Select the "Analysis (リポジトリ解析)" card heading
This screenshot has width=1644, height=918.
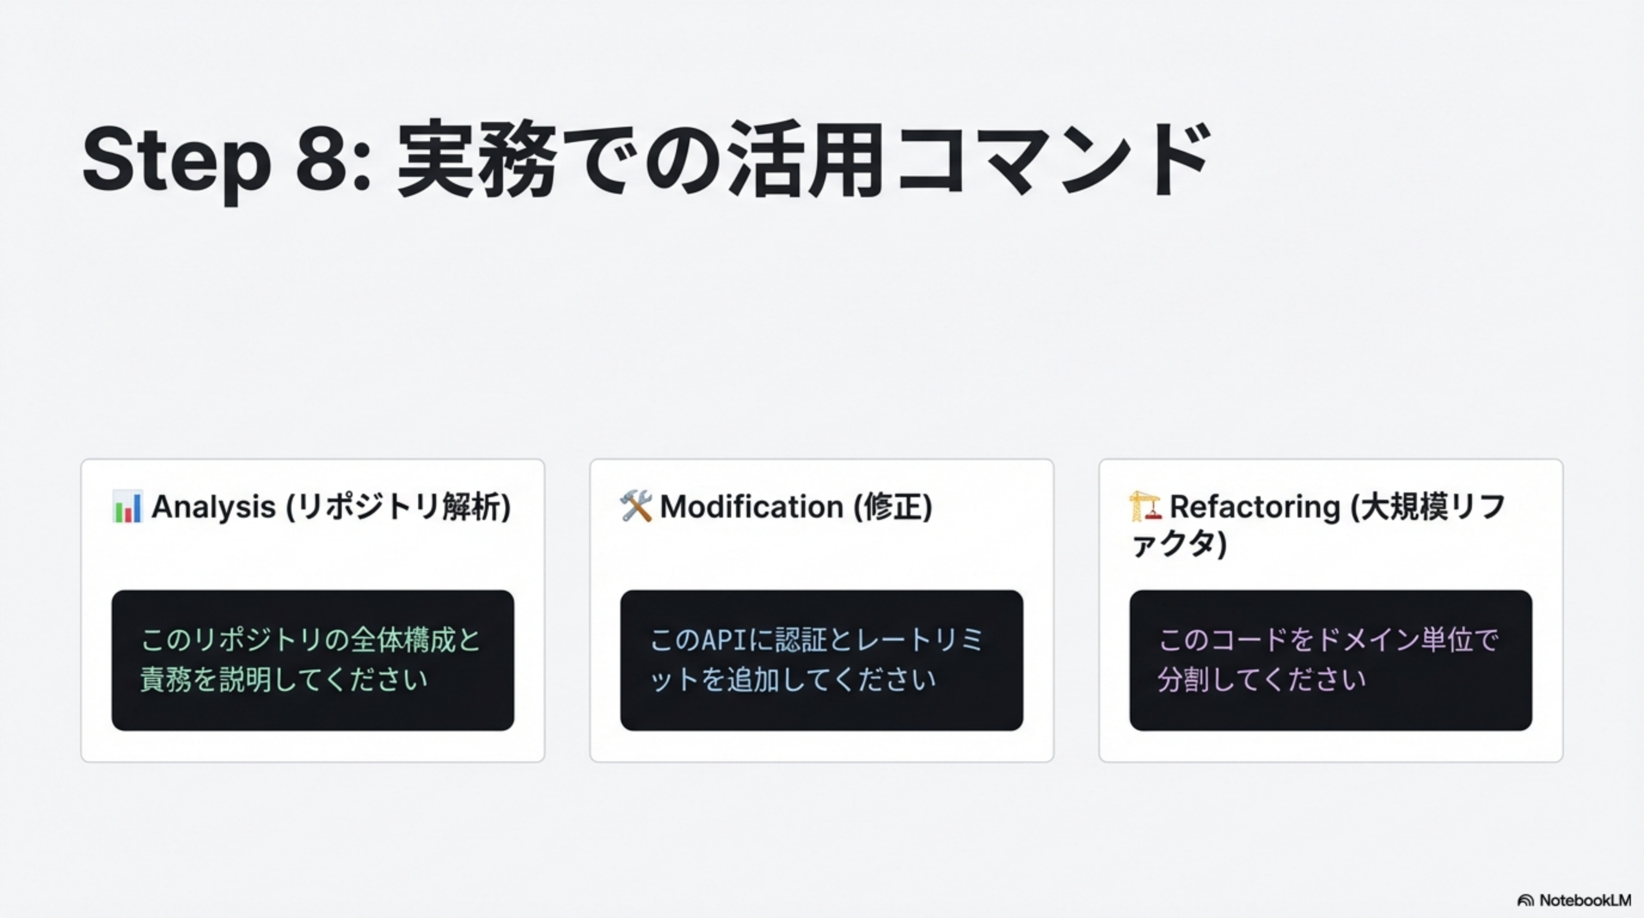pyautogui.click(x=330, y=507)
